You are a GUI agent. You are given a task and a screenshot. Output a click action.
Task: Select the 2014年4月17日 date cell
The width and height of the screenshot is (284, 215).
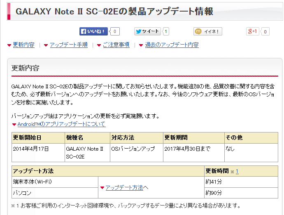coord(38,153)
